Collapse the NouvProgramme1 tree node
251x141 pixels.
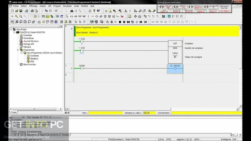coord(22,53)
